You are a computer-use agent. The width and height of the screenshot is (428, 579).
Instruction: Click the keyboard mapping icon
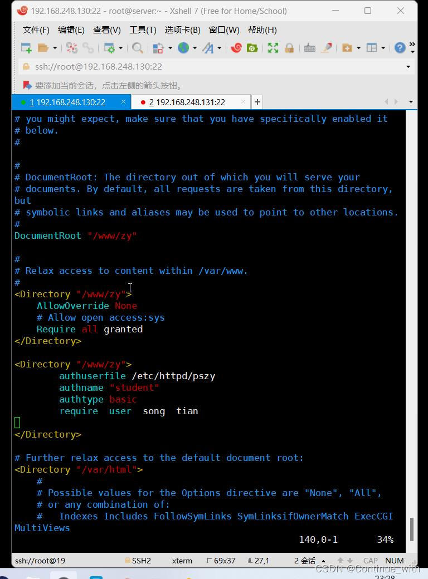coord(309,48)
